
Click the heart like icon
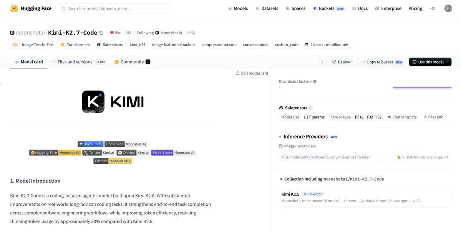[x=112, y=33]
